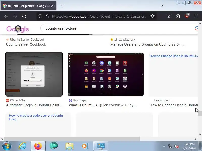
Task: Open Learn Ubuntu How to Change User title
Action: 173,105
